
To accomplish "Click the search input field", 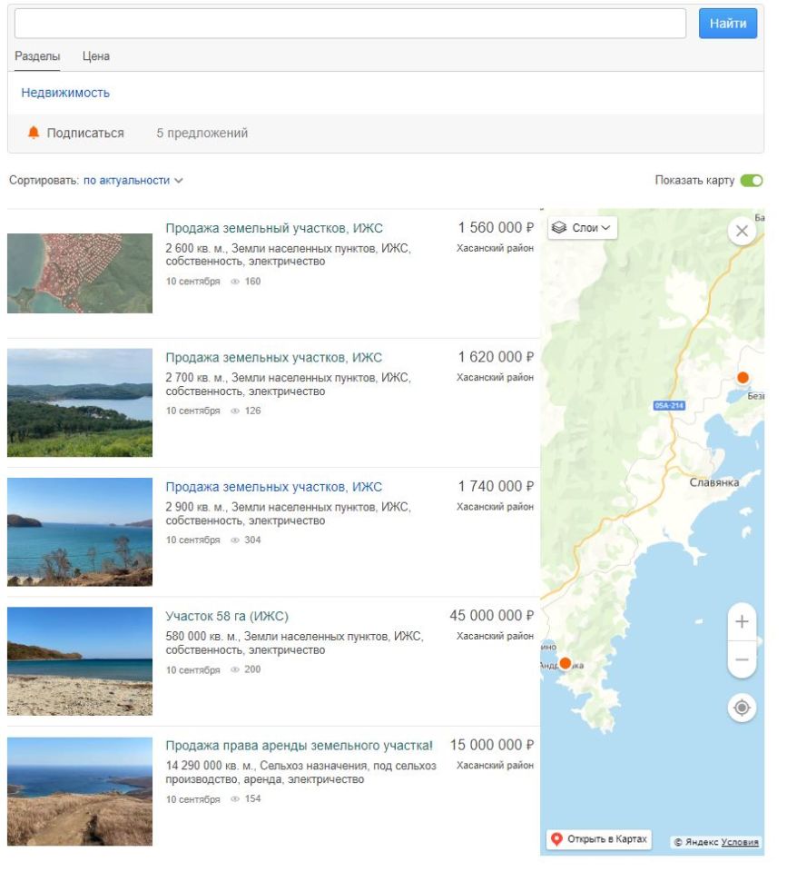I will point(349,24).
